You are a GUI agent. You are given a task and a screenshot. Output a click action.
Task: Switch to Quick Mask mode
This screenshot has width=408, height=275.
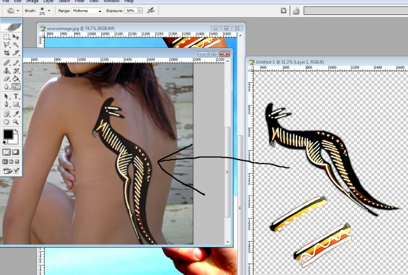tap(16, 152)
